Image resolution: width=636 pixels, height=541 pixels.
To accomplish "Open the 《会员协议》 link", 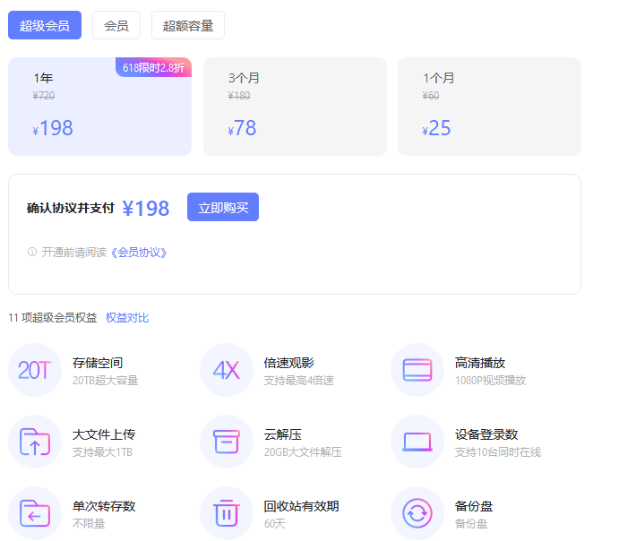I will (x=139, y=253).
